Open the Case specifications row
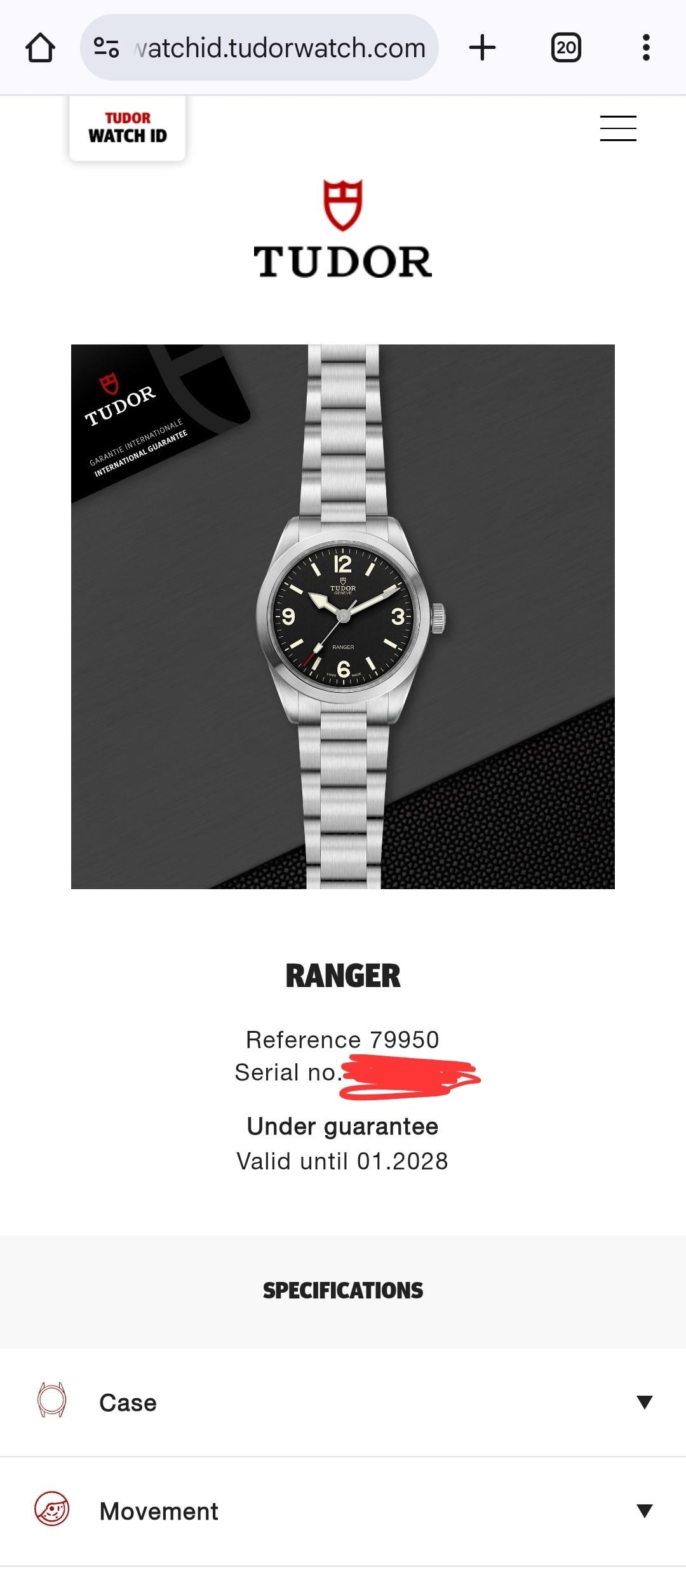The height and width of the screenshot is (1594, 686). coord(343,1403)
